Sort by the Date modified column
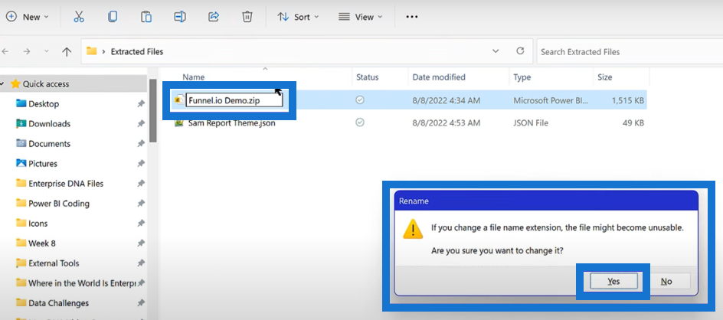 click(x=439, y=77)
